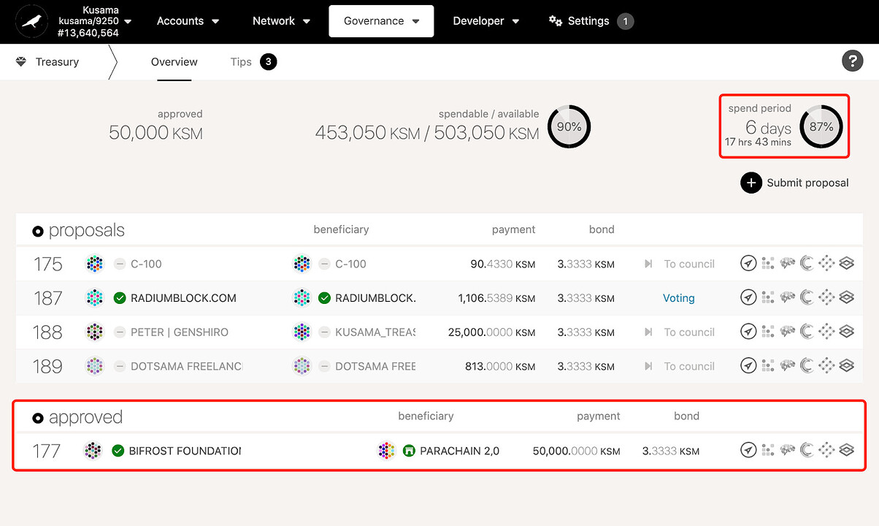Click DOTSAMA FREELANC proposer identicon
Image resolution: width=879 pixels, height=526 pixels.
(x=94, y=366)
